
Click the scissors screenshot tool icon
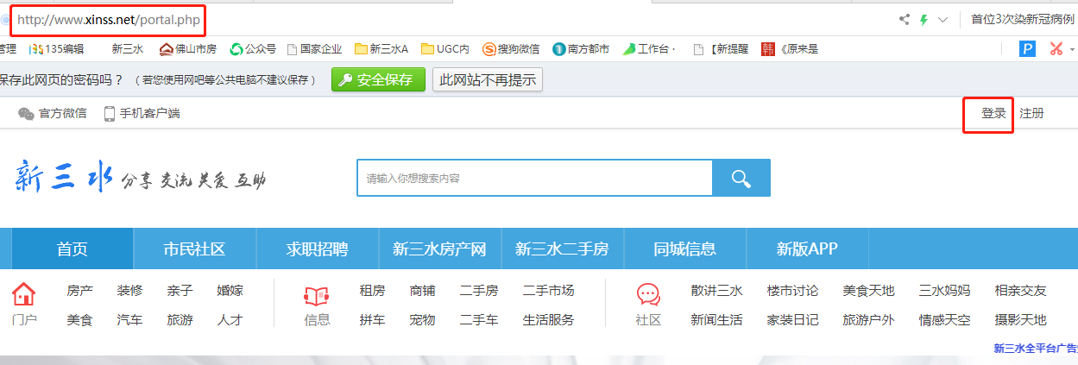1056,49
